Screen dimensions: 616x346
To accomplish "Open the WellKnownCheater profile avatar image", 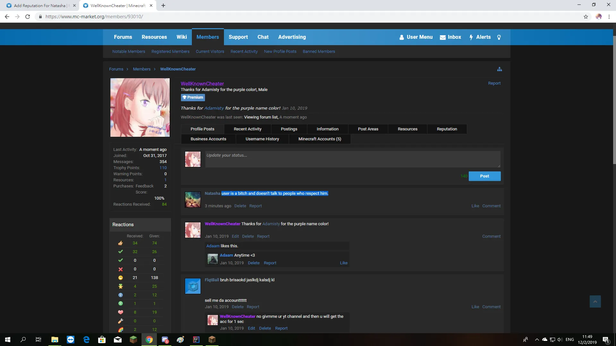I will click(x=140, y=108).
